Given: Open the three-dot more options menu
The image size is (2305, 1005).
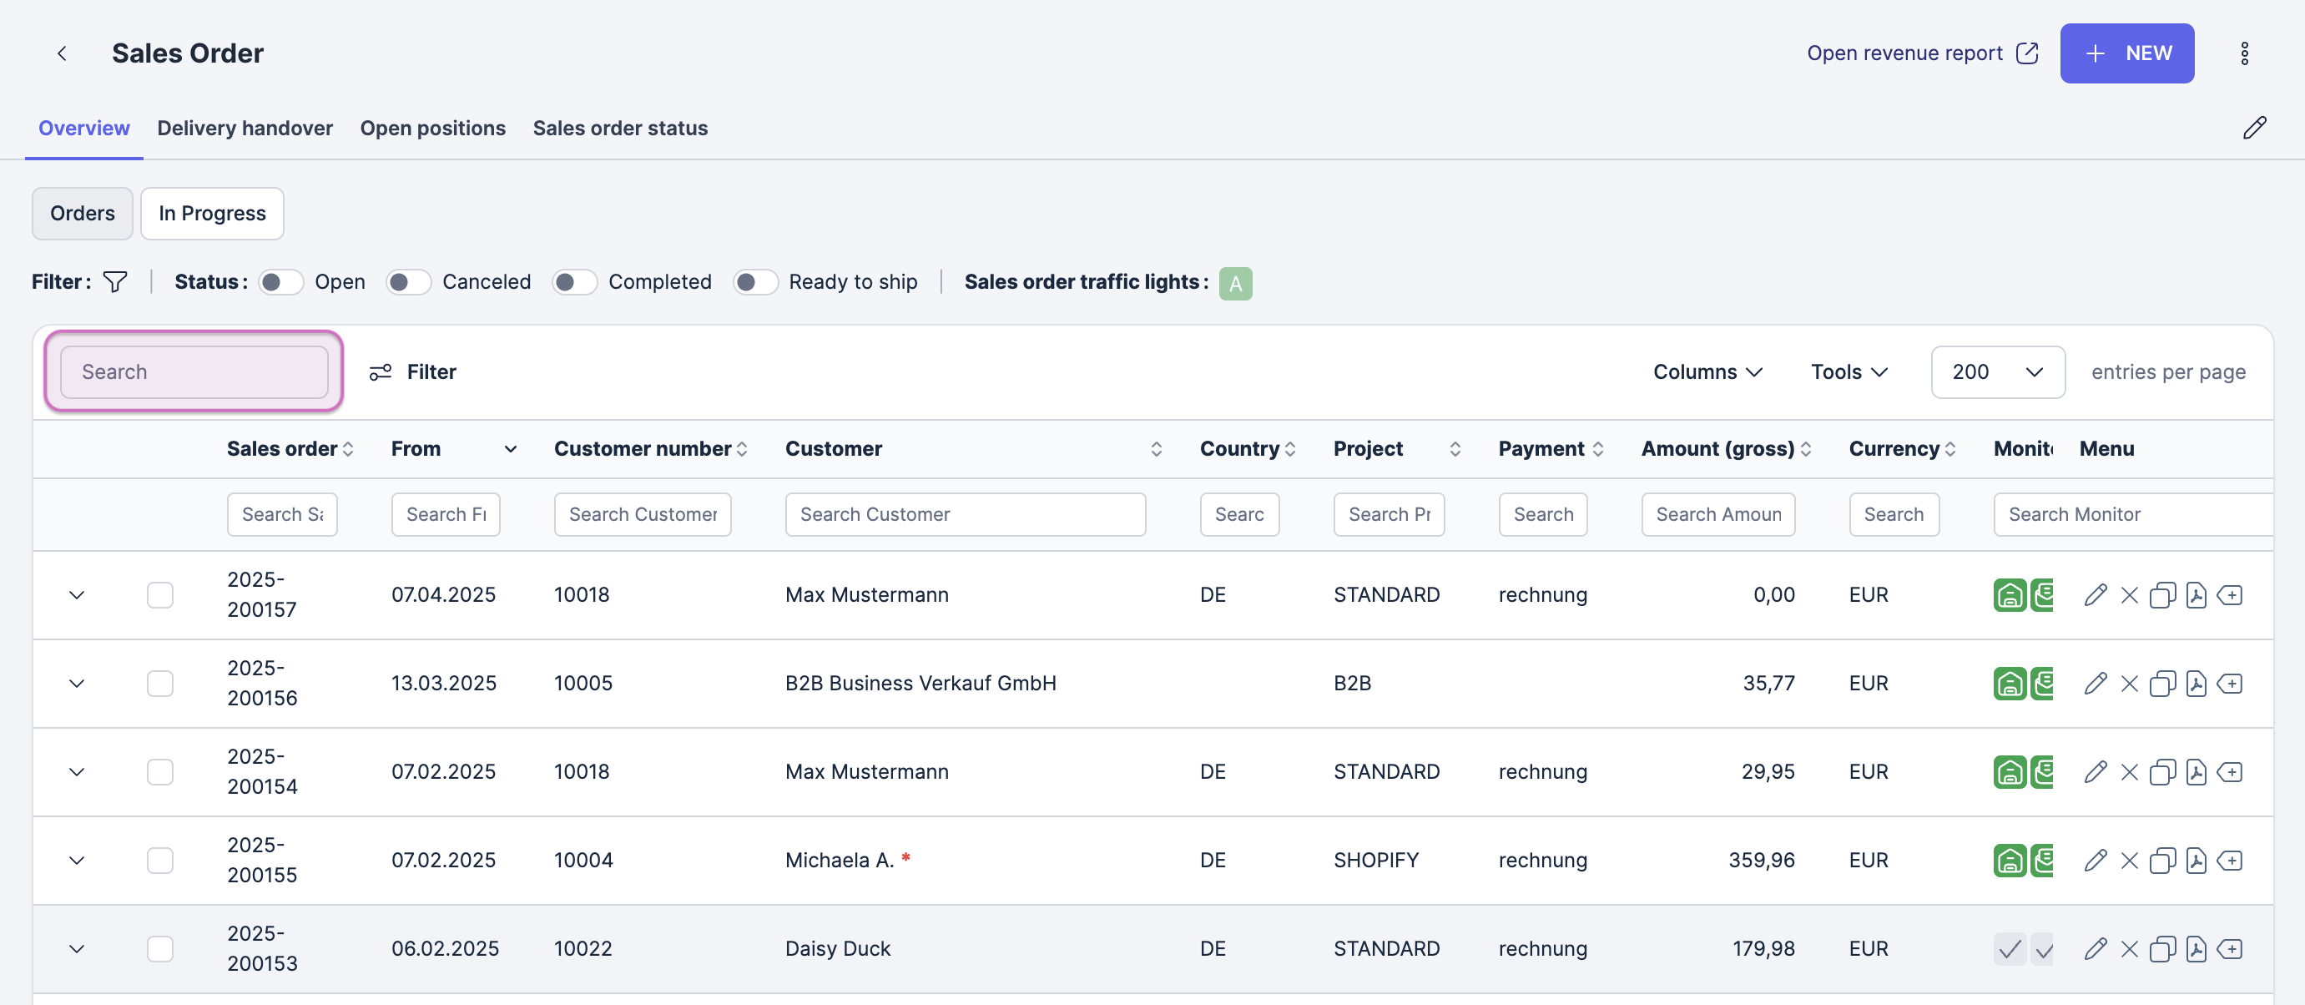Looking at the screenshot, I should pyautogui.click(x=2243, y=53).
